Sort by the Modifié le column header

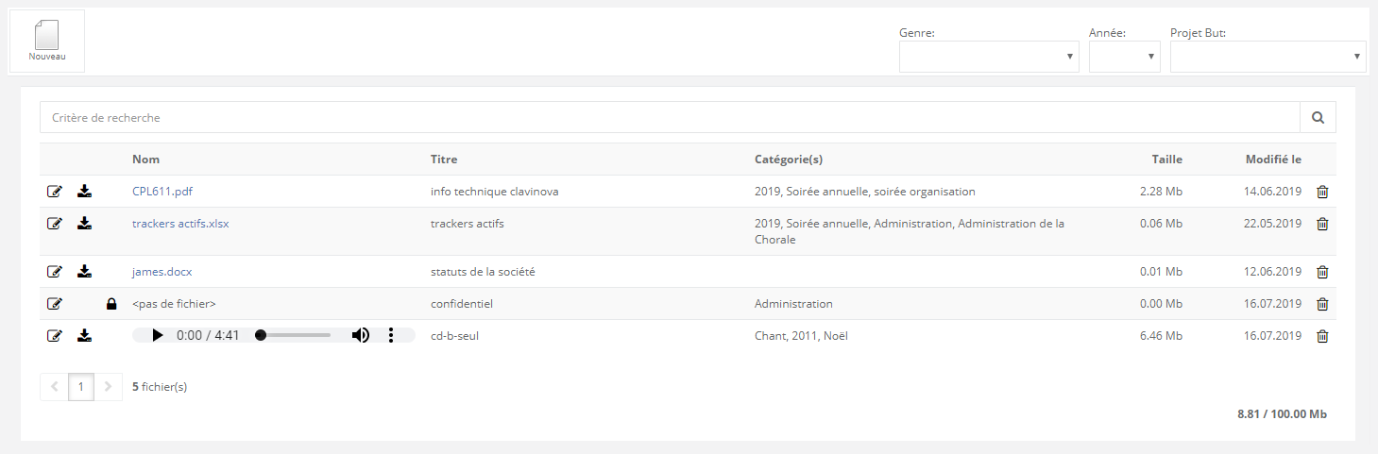(1273, 160)
